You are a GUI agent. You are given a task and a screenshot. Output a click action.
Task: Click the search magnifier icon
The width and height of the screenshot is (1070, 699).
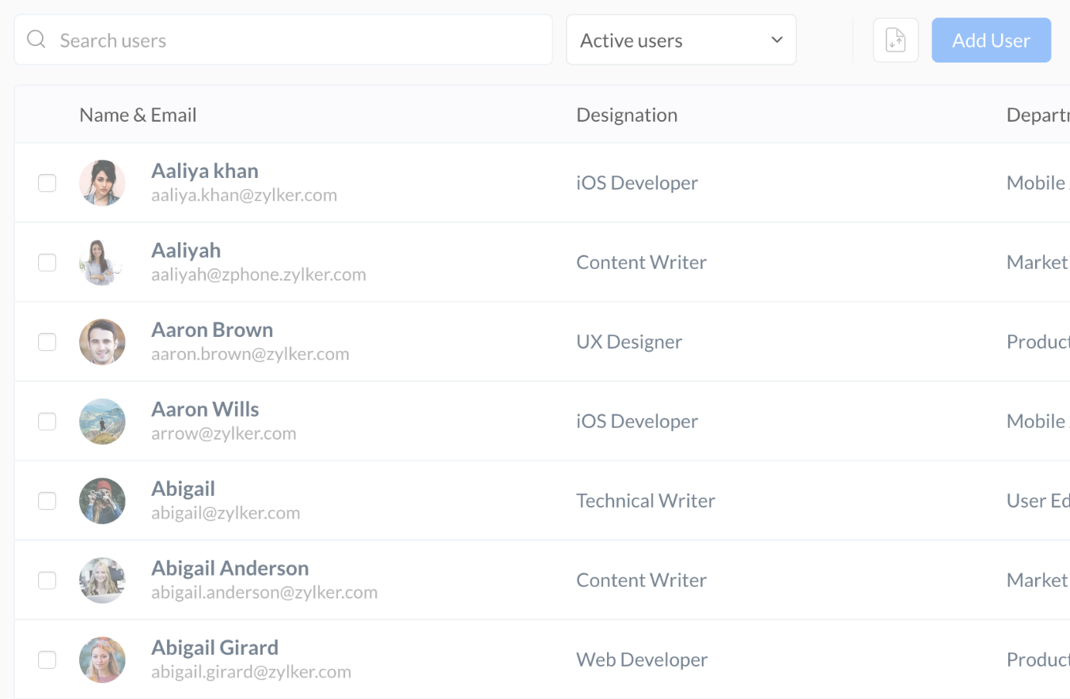pyautogui.click(x=36, y=40)
